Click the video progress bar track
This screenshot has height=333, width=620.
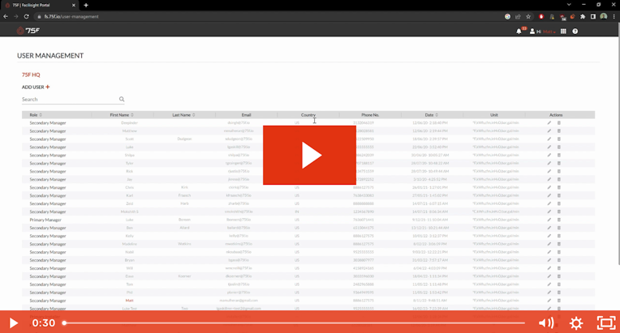pyautogui.click(x=295, y=323)
